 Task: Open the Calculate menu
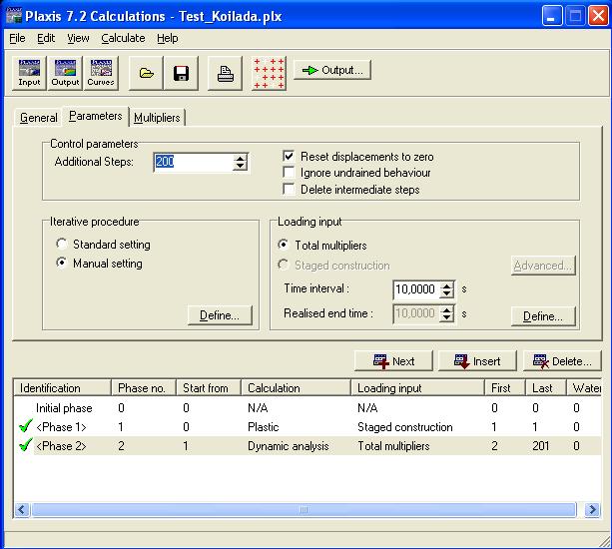[123, 38]
